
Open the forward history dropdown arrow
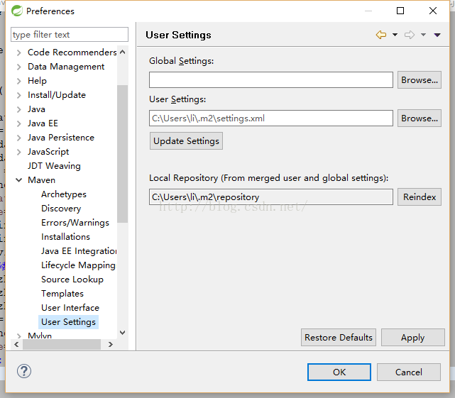[x=423, y=35]
